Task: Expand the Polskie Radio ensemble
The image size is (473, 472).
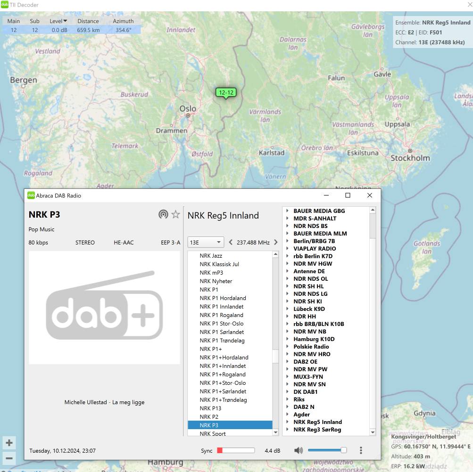Action: pyautogui.click(x=287, y=347)
